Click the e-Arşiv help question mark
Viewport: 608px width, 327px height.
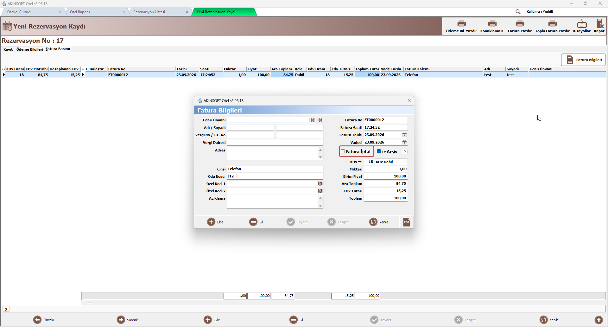pos(404,152)
